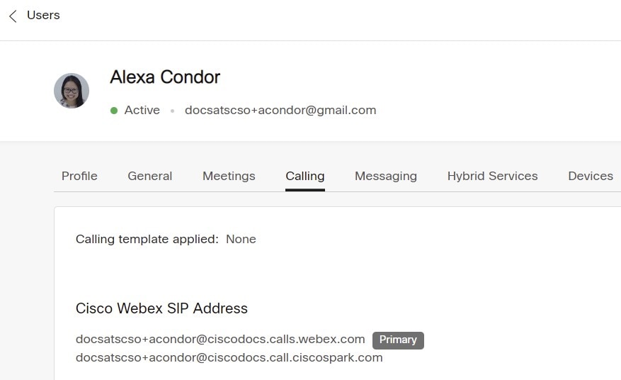
Task: Click the user email docsatscso+acondor@gmail.com
Action: coord(280,110)
